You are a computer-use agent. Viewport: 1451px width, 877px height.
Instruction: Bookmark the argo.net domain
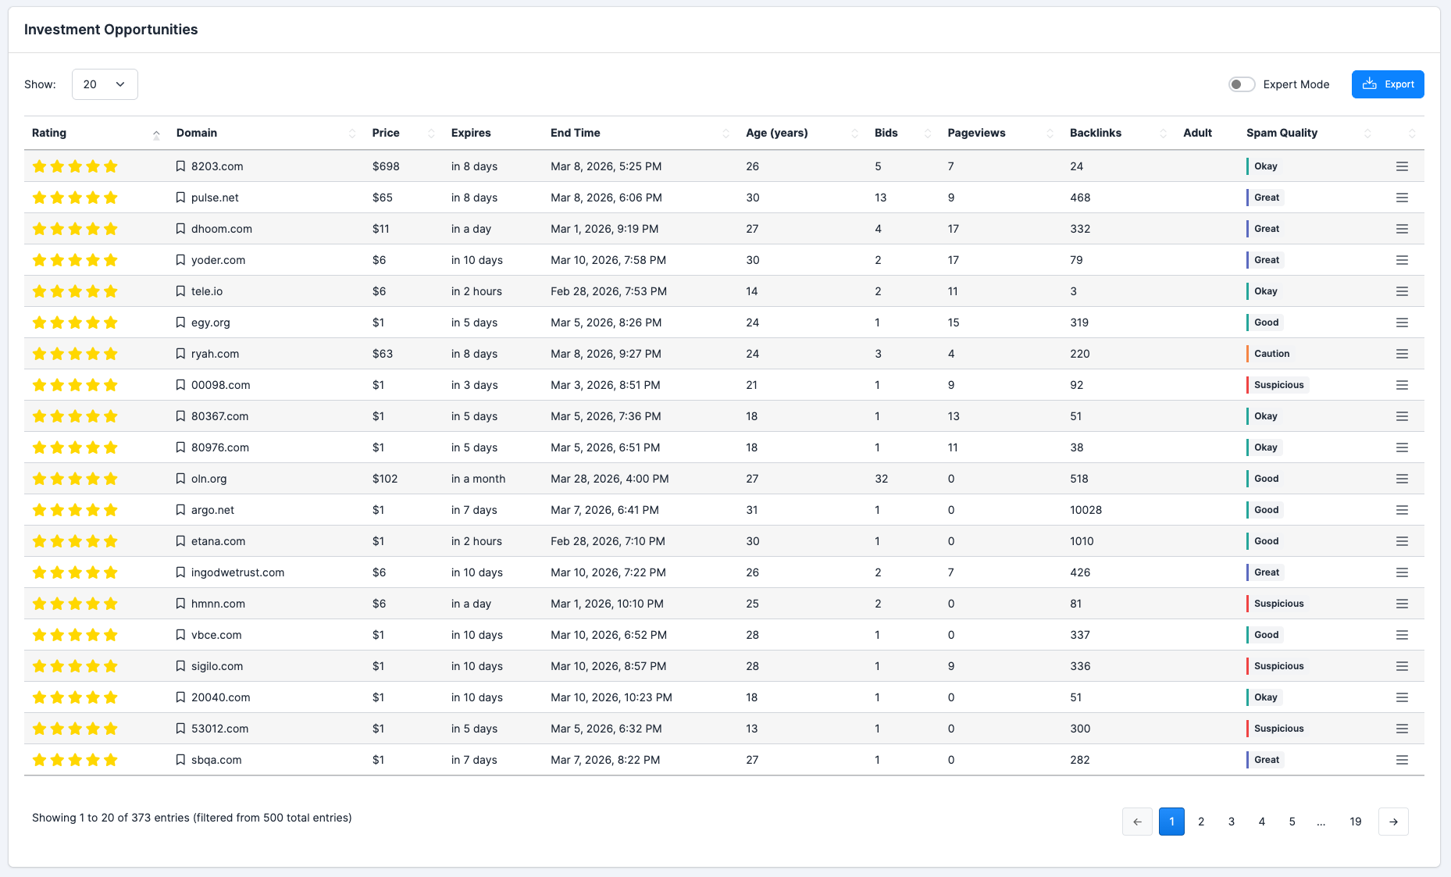tap(180, 510)
